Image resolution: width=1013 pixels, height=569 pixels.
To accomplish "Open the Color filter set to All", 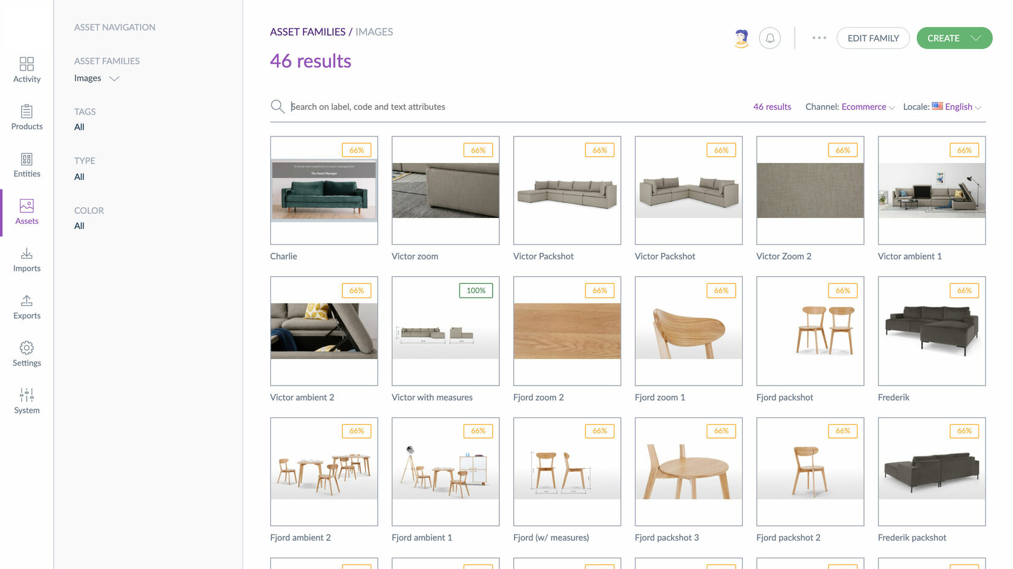I will point(79,226).
